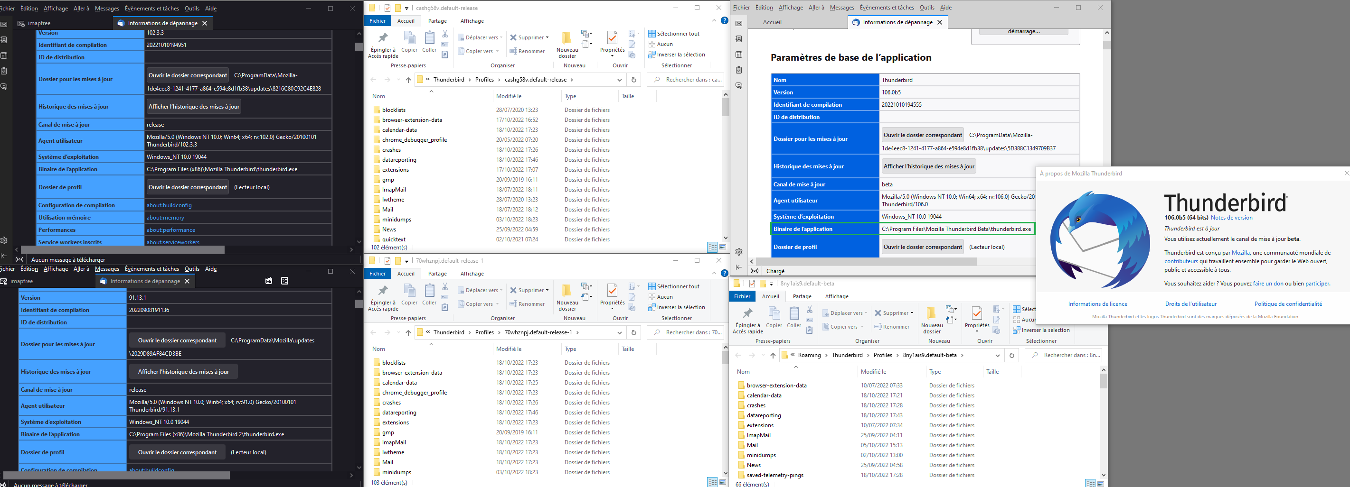Click Afficher l'historique des mises à jour in beta

pyautogui.click(x=929, y=166)
